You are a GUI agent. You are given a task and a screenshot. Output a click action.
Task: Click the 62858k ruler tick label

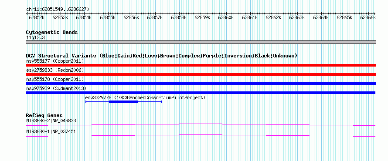tap(179, 17)
